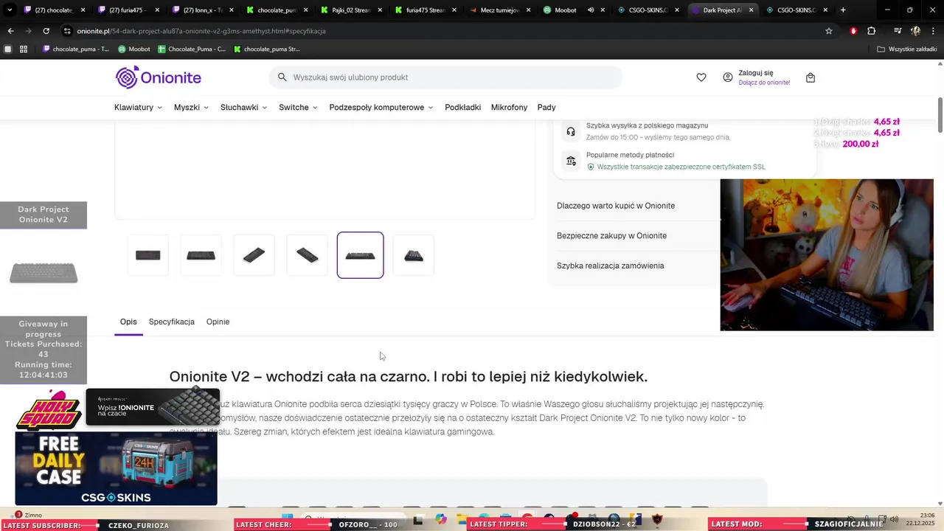Open the Copilot icon in the taskbar
944x531 pixels.
pyautogui.click(x=441, y=519)
